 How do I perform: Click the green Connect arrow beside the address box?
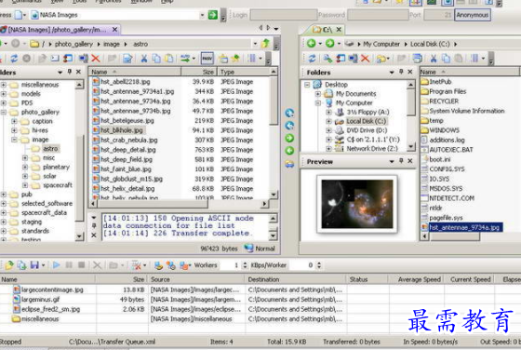tap(213, 15)
